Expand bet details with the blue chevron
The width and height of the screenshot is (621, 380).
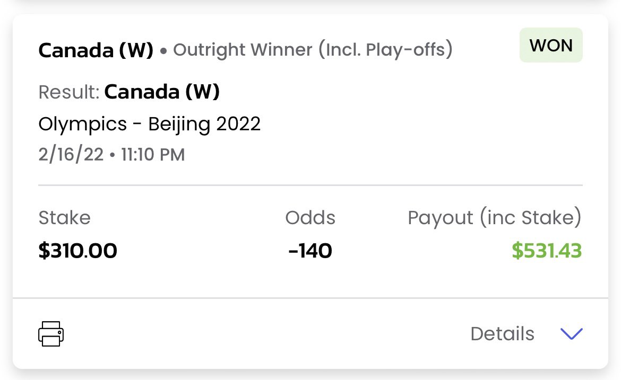tap(572, 334)
